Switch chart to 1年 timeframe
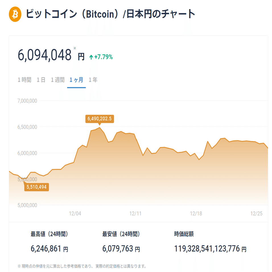Image resolution: width=272 pixels, height=272 pixels. tap(93, 80)
